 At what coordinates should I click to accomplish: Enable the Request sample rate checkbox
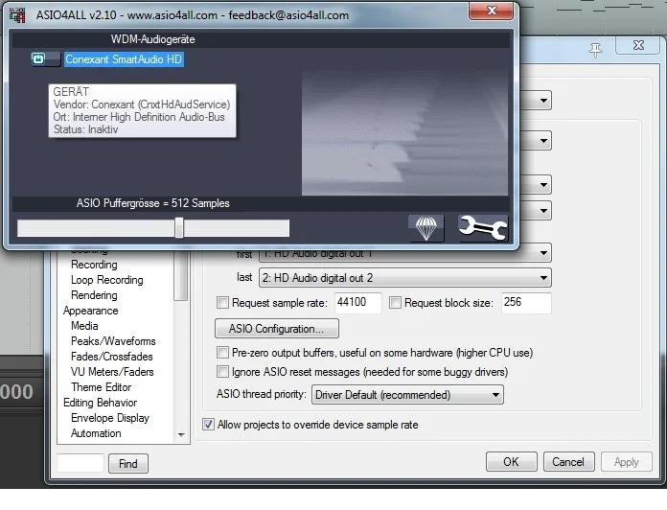[x=222, y=302]
